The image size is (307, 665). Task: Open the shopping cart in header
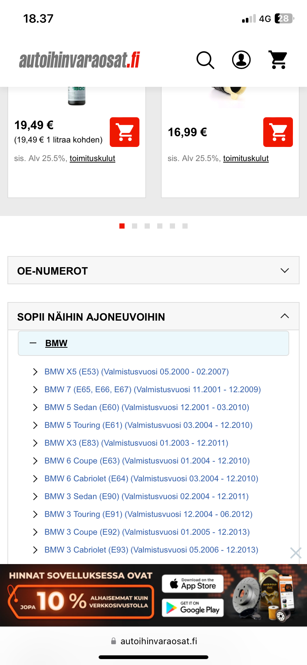point(278,60)
